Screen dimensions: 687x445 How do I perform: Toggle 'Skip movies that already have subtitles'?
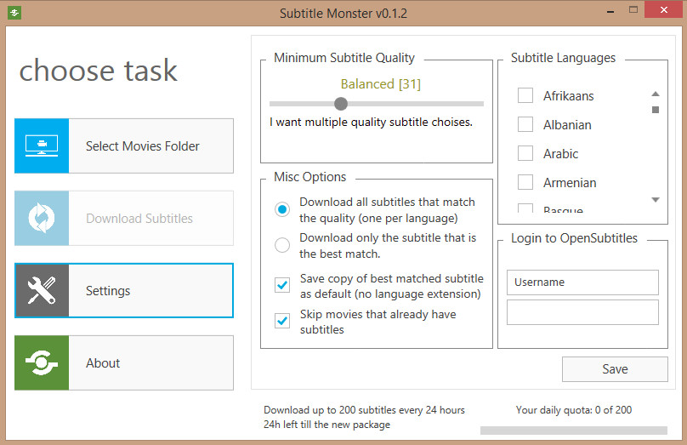coord(282,321)
